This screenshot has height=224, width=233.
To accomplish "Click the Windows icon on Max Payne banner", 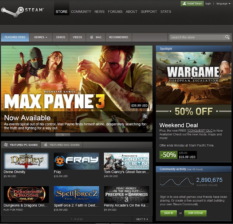I will coord(145,116).
